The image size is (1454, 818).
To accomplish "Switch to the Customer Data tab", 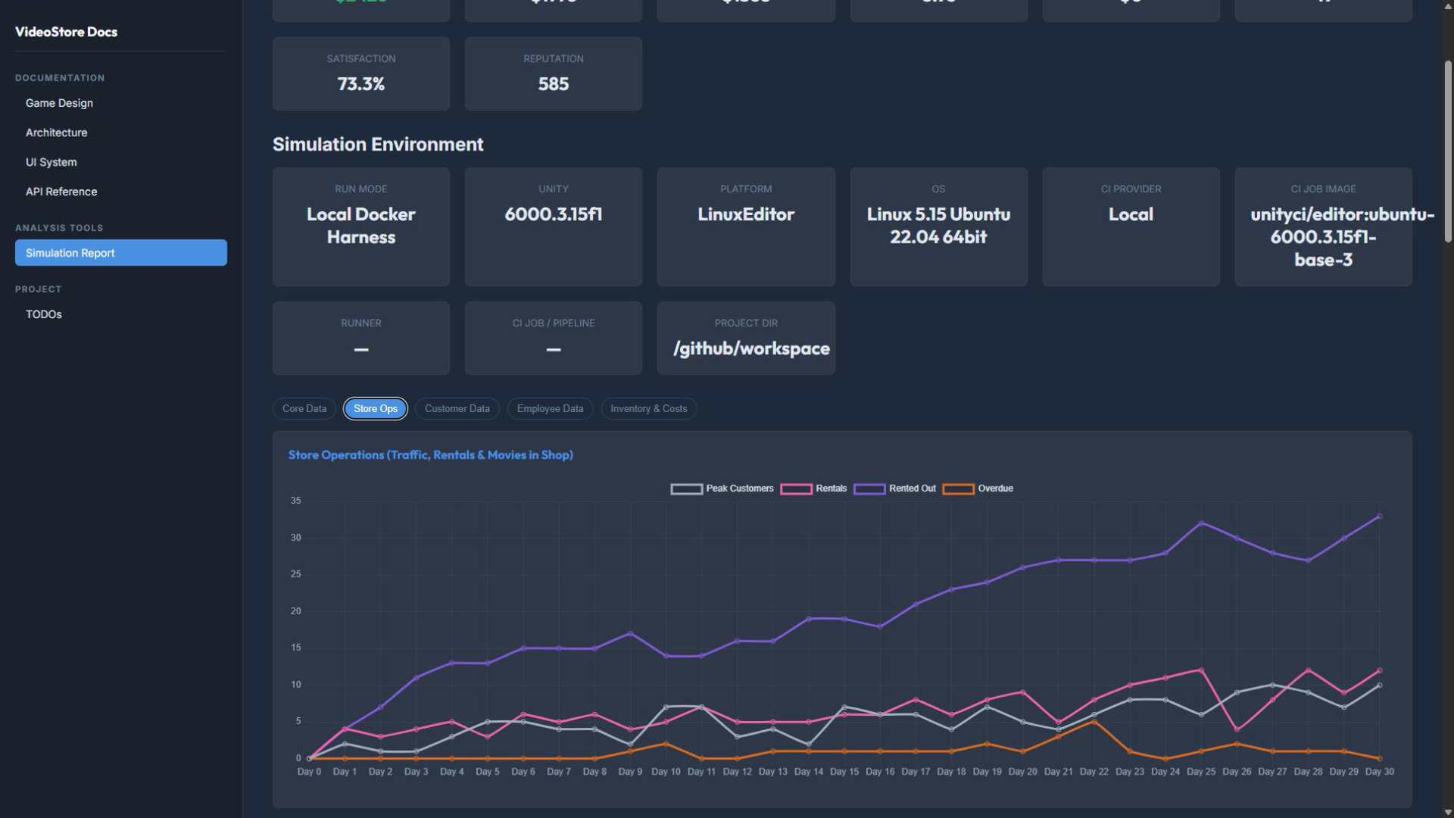I will [x=457, y=408].
